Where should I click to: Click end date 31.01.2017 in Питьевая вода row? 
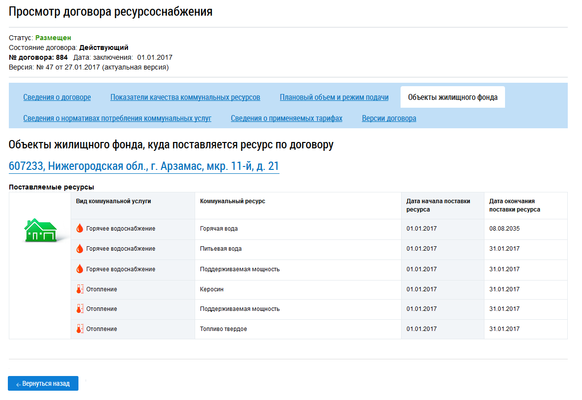point(505,248)
